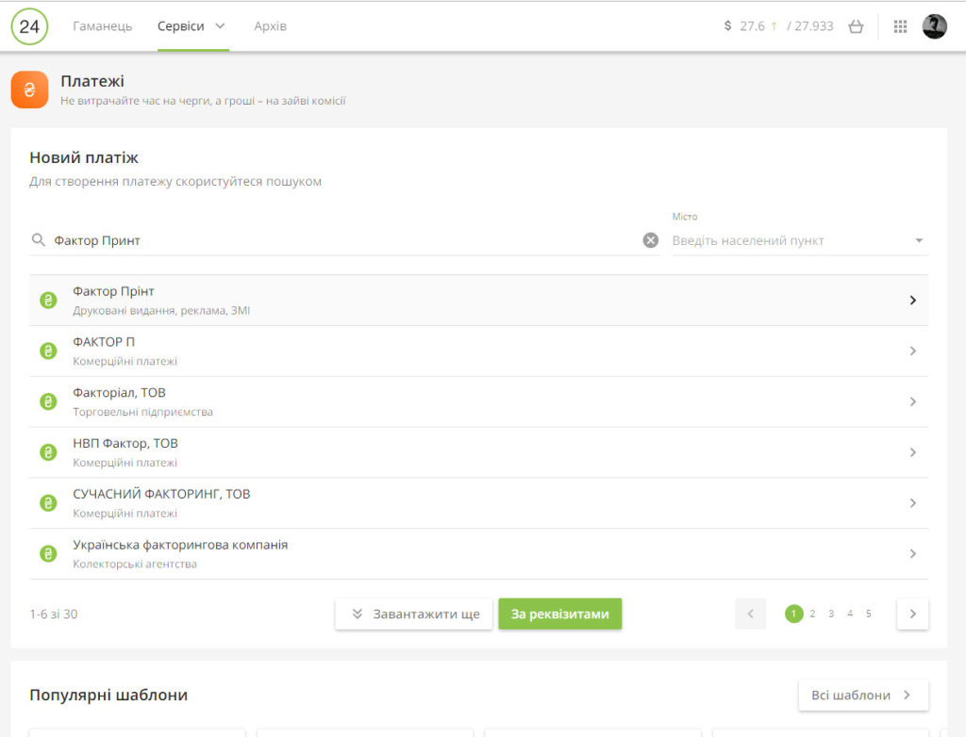
Task: Open ФАКТОР П row chevron
Action: [912, 352]
